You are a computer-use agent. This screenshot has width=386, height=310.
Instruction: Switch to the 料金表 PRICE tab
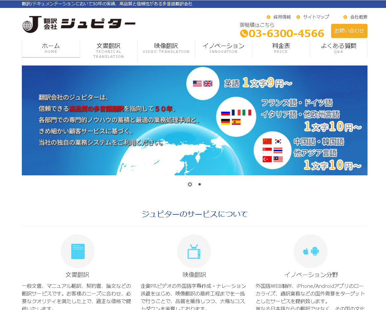click(281, 48)
